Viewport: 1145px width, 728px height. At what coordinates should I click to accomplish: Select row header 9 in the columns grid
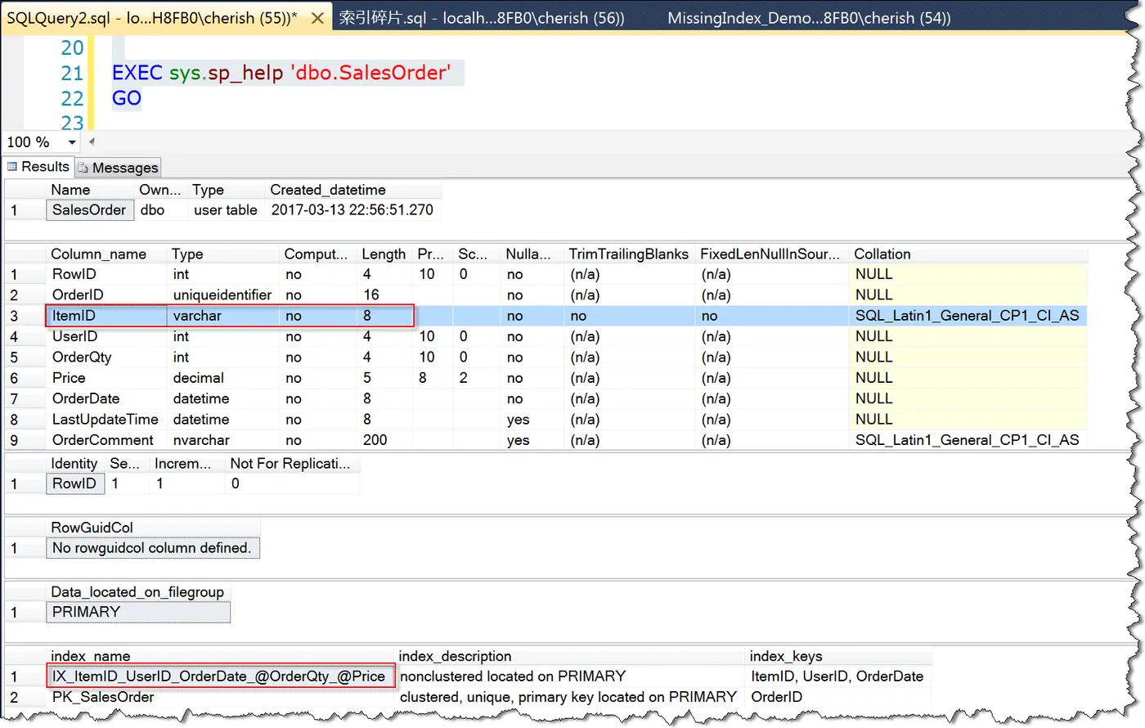(25, 440)
